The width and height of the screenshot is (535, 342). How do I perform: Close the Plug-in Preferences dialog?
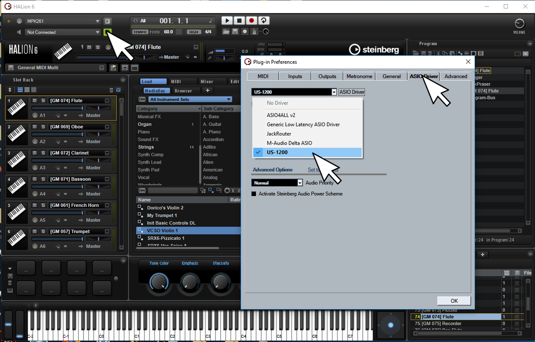[x=468, y=62]
